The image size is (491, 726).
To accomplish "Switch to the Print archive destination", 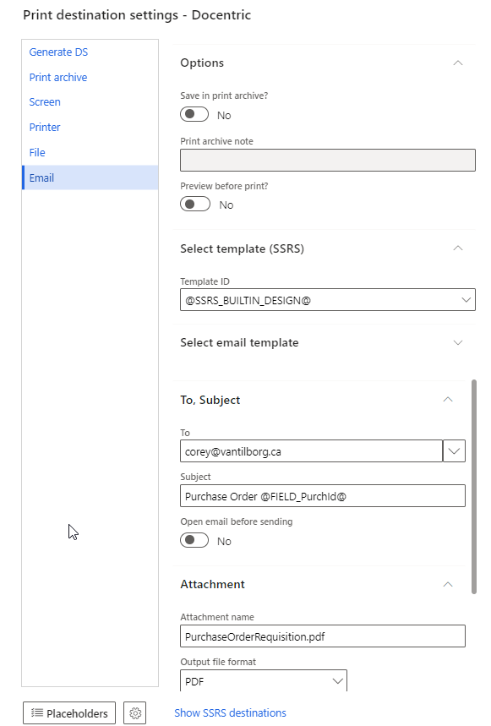I will pyautogui.click(x=58, y=77).
